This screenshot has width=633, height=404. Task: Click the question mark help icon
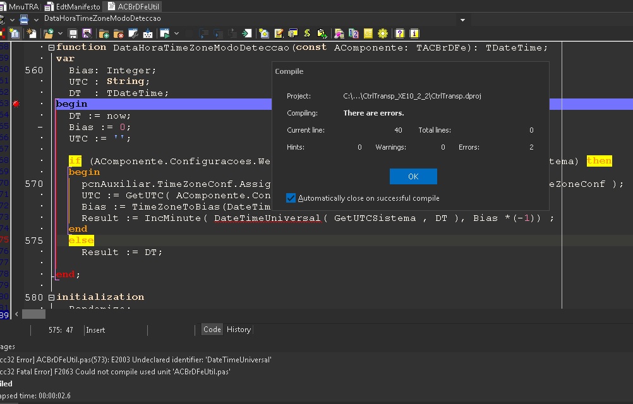400,33
